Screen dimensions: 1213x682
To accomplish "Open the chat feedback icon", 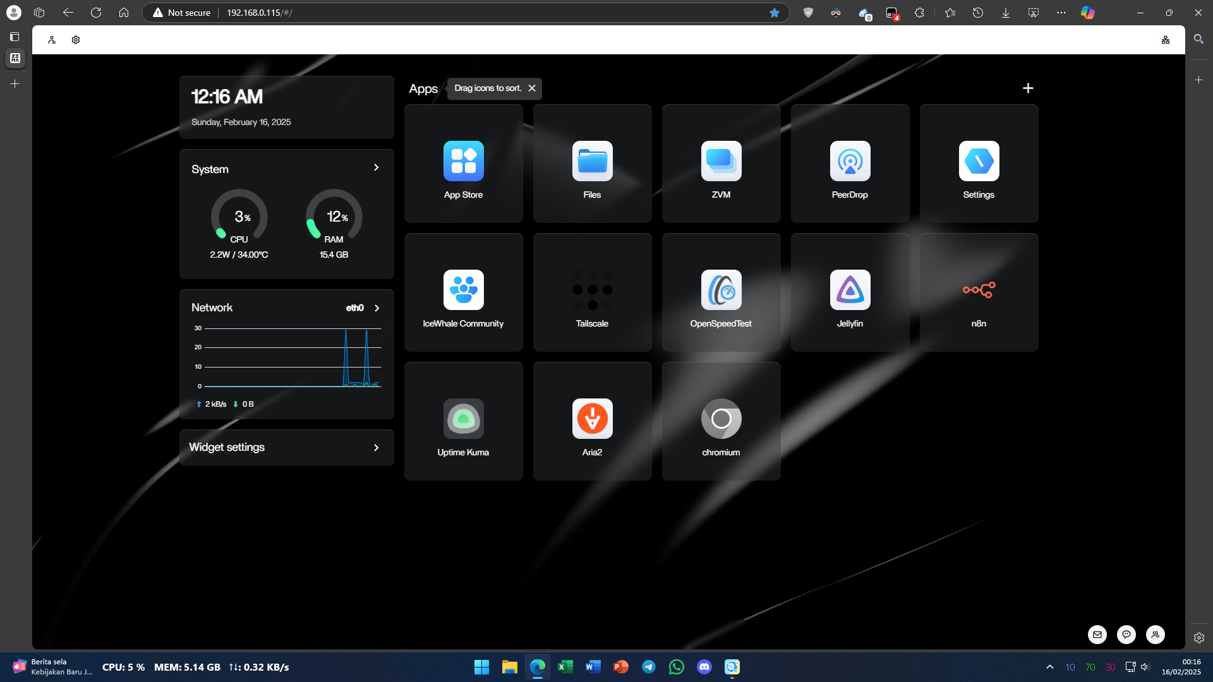I will tap(1126, 635).
